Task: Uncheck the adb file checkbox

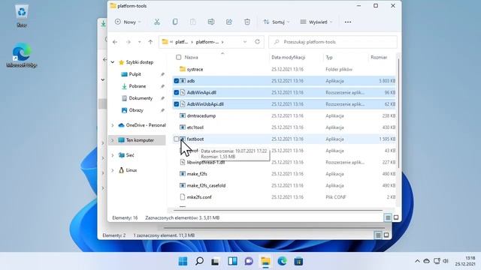Action: click(177, 81)
